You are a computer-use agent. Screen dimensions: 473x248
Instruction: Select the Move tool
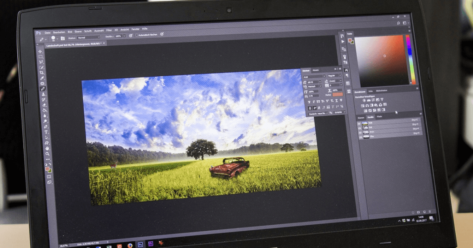click(x=40, y=51)
